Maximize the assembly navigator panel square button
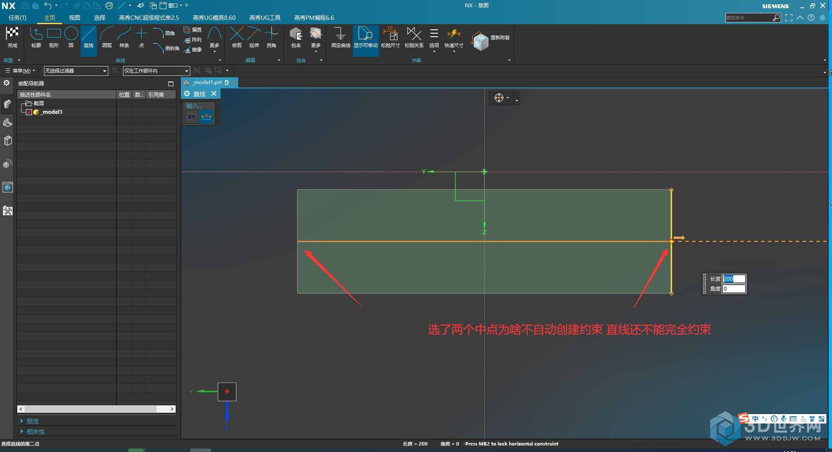This screenshot has height=452, width=832. click(x=171, y=84)
